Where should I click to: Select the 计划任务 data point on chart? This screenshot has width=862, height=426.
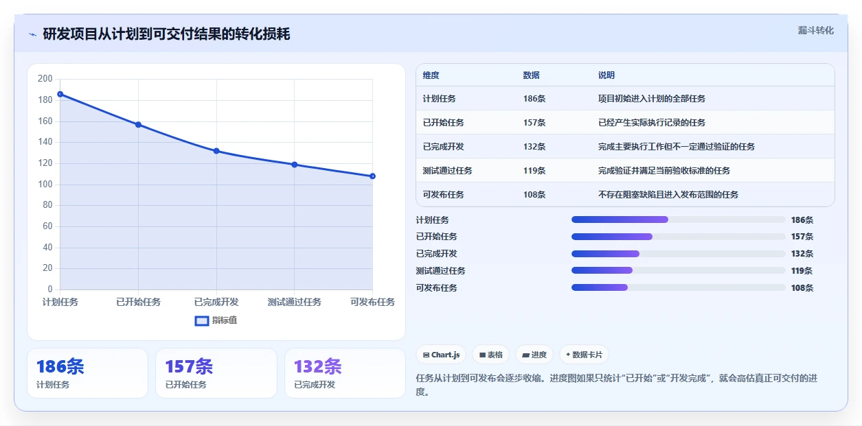click(60, 94)
